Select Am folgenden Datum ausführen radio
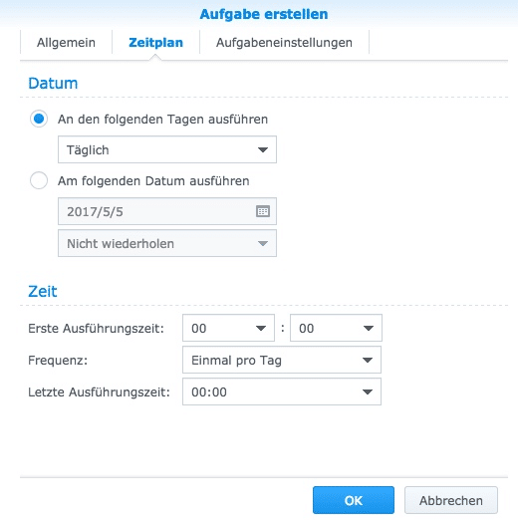Screen dimensions: 518x520 pyautogui.click(x=39, y=180)
